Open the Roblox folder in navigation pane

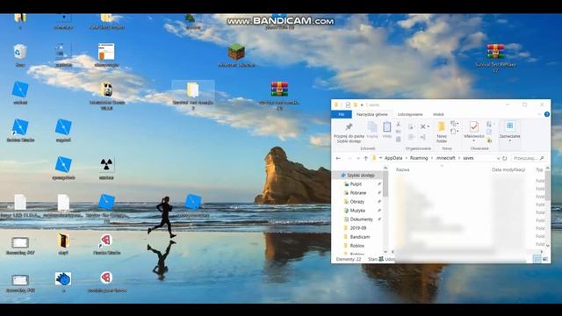[357, 246]
